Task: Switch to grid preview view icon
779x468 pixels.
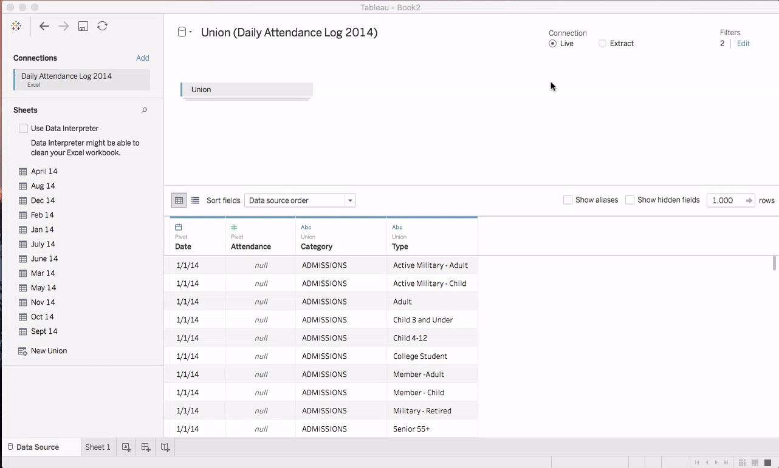Action: 179,200
